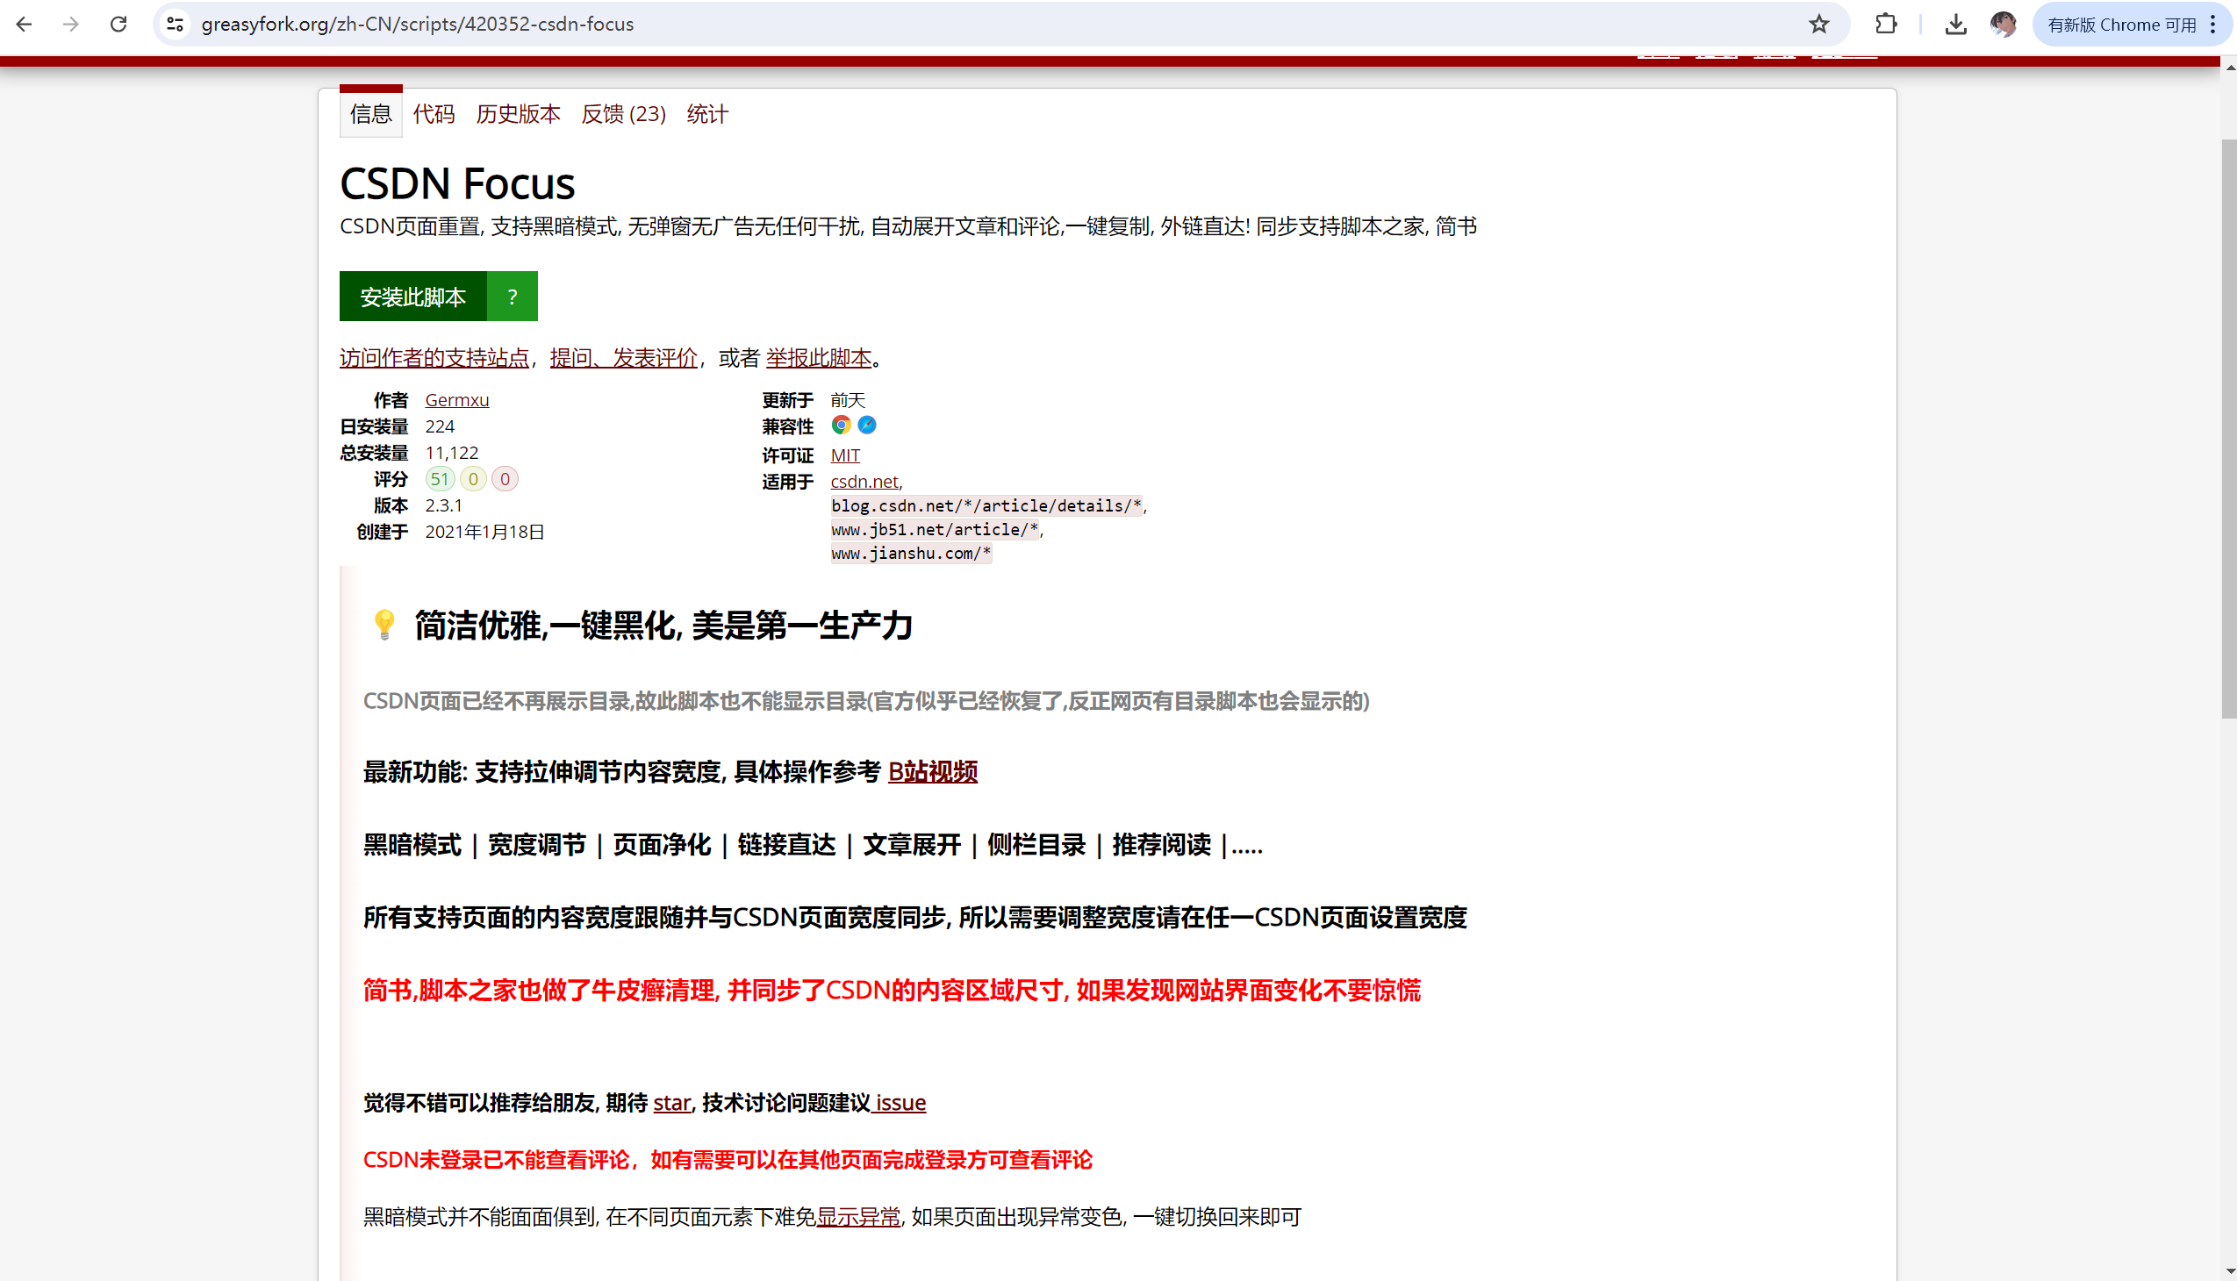Visit the author link Germxu
Viewport: 2237px width, 1281px height.
click(x=456, y=399)
